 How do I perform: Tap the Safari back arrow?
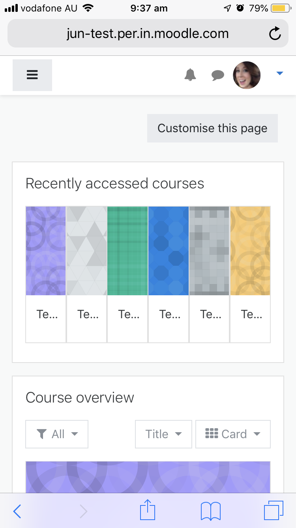pos(17,511)
